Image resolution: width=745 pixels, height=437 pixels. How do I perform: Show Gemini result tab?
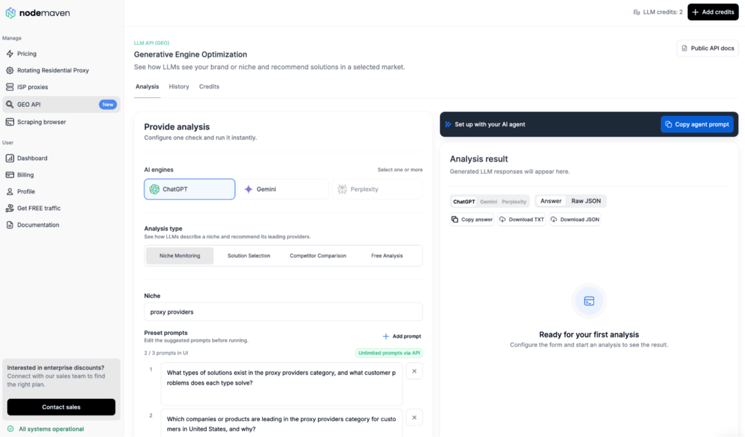point(488,202)
